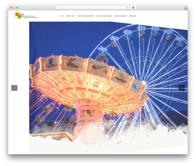Go to Eventmanagement in the navigation
Viewport: 196px width, 166px height.
(x=85, y=16)
